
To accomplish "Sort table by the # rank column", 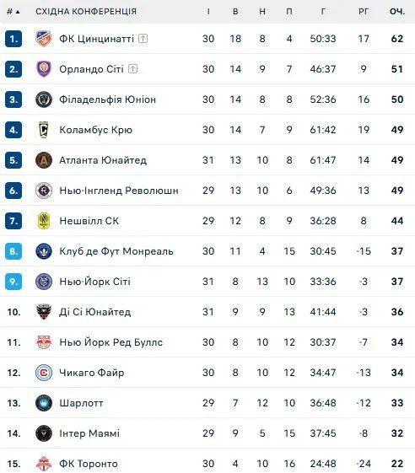I will point(13,12).
